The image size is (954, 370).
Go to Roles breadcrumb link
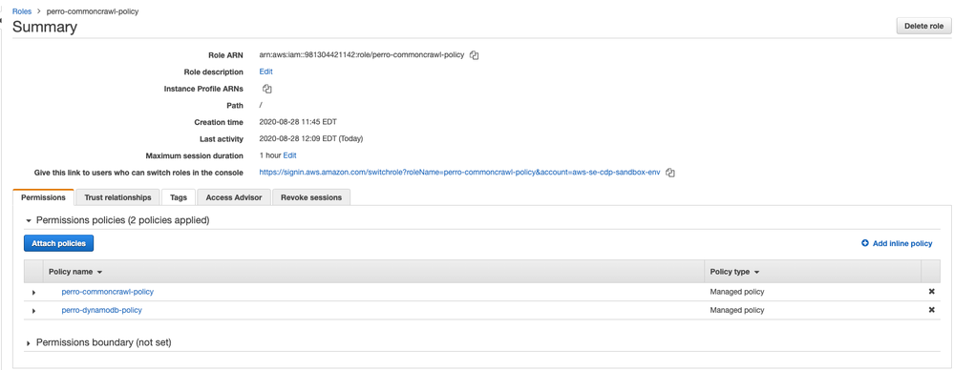click(22, 10)
